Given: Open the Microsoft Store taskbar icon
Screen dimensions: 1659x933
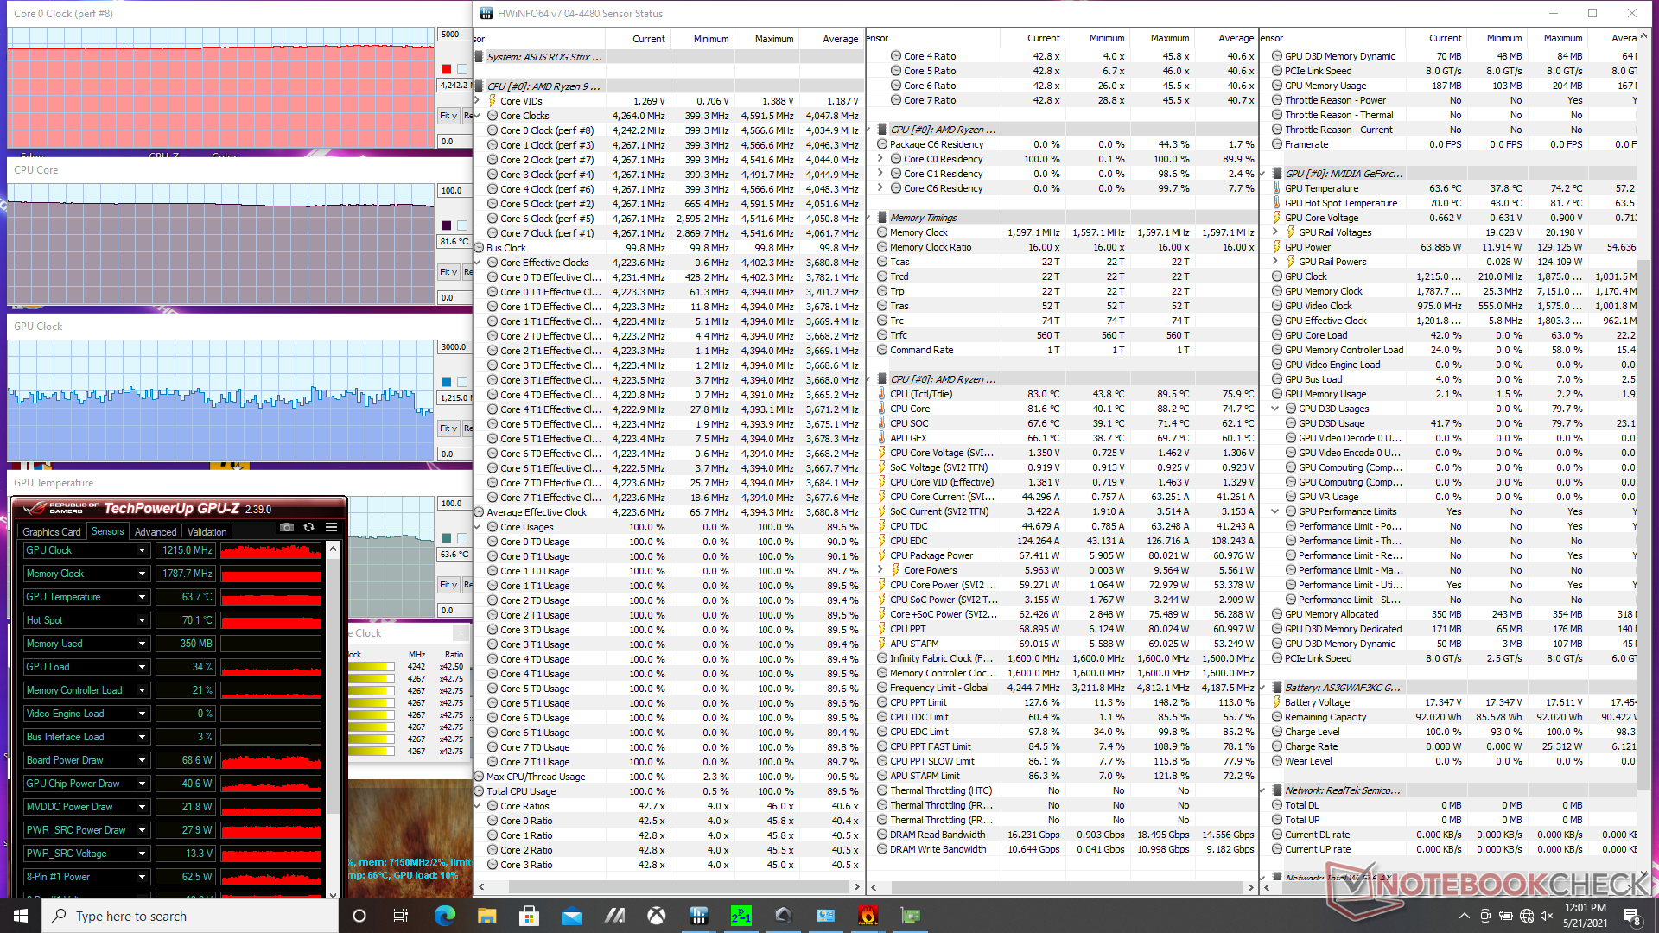Looking at the screenshot, I should click(529, 916).
